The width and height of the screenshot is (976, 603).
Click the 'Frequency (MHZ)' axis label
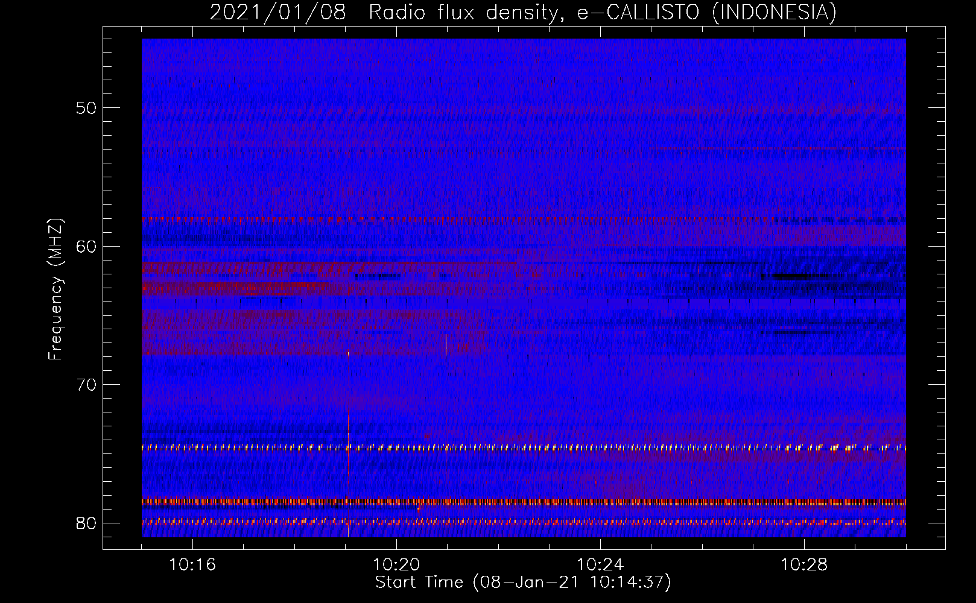click(x=55, y=289)
